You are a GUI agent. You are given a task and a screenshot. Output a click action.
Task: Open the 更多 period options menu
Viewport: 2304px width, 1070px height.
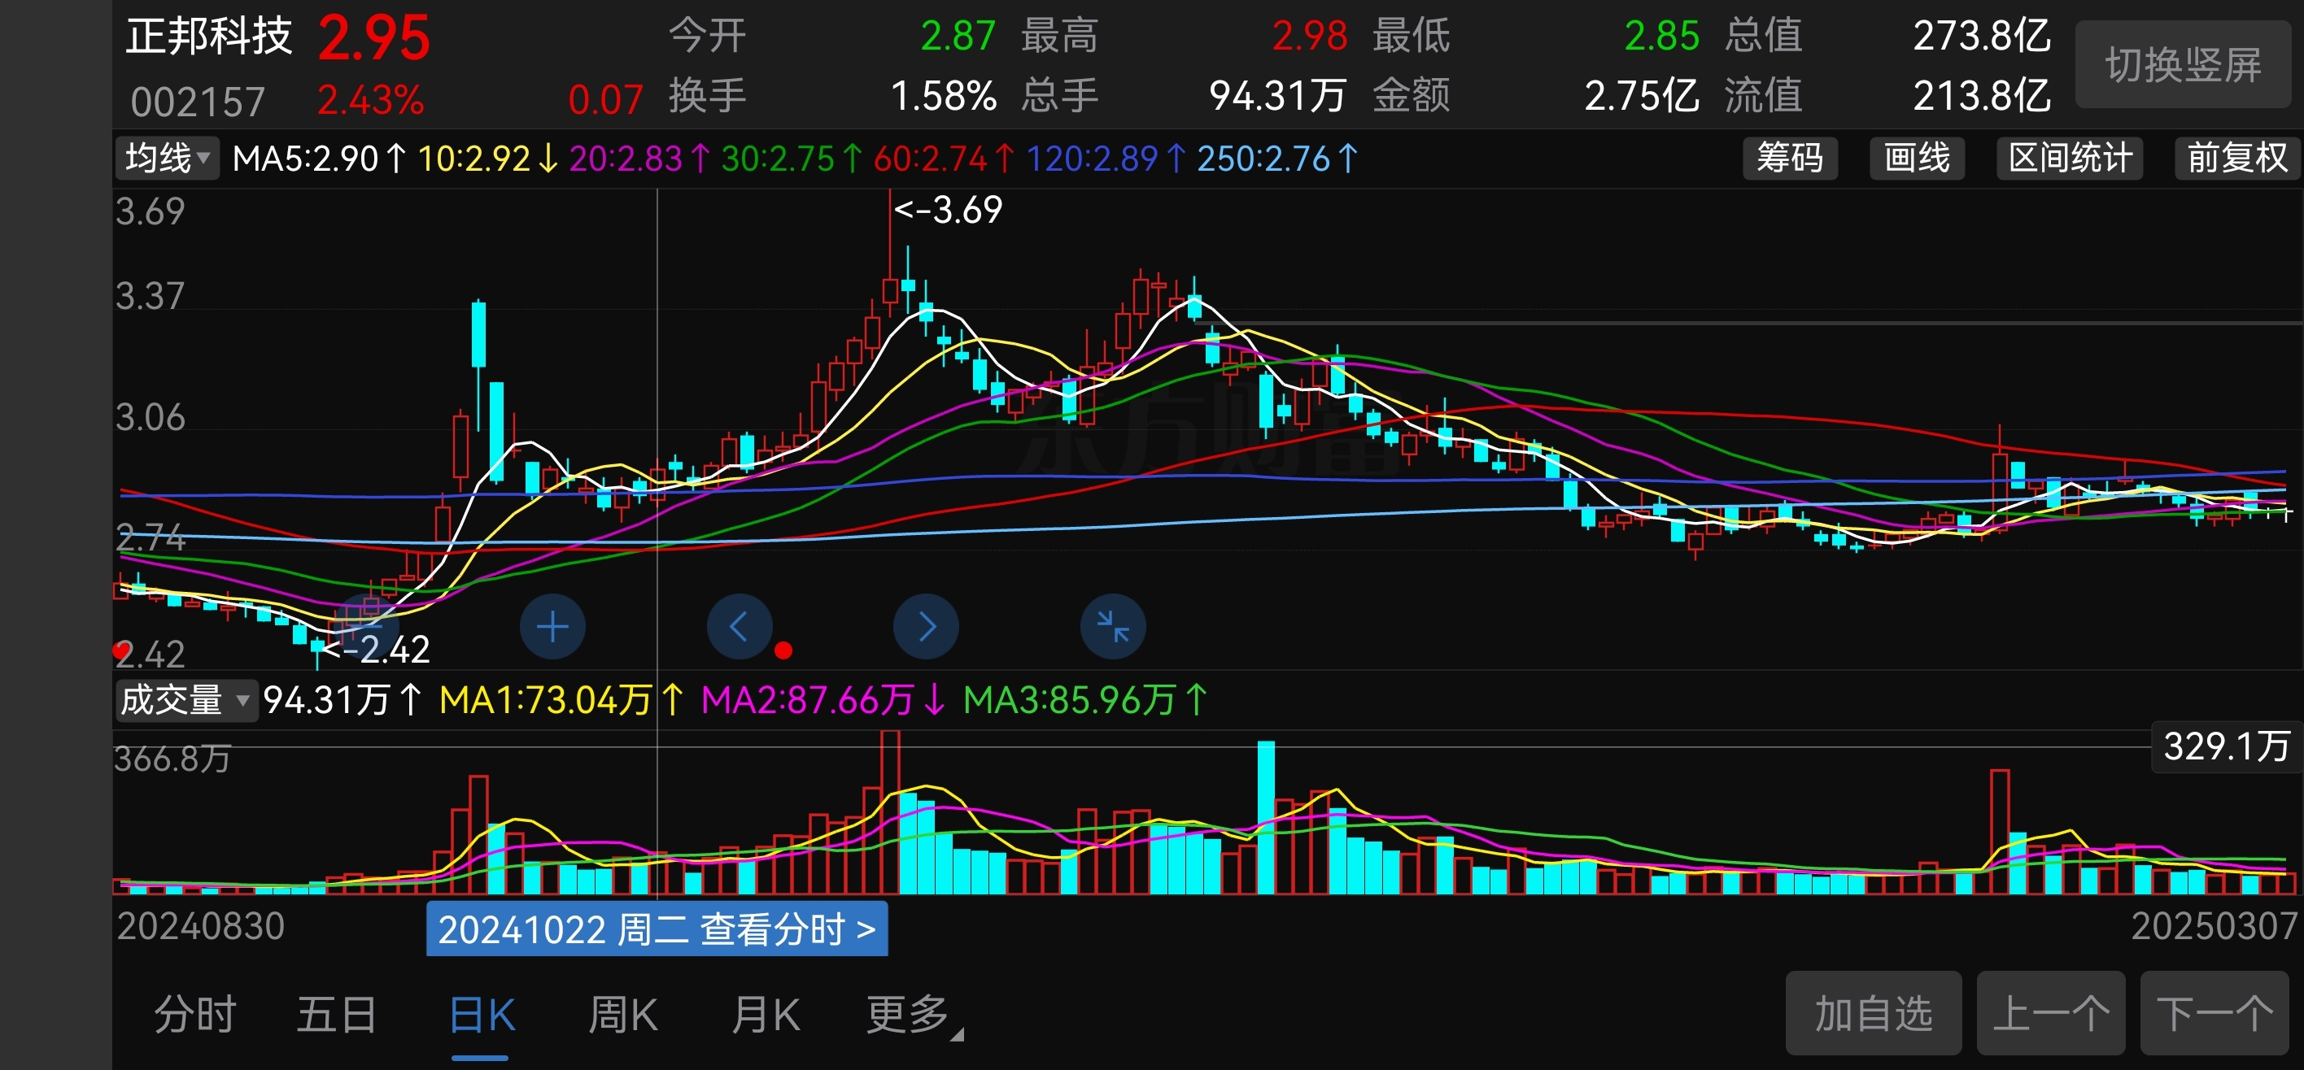907,1015
